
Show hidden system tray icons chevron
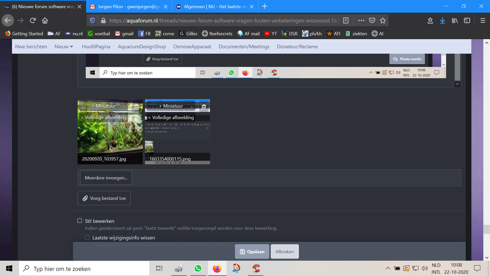pos(388,269)
